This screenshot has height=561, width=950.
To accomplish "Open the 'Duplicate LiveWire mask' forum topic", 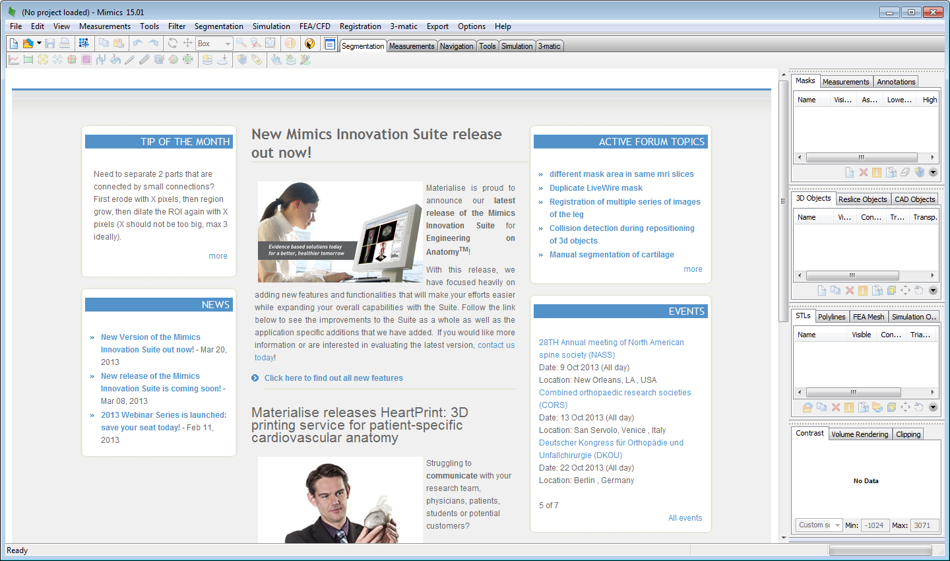I will (x=596, y=188).
